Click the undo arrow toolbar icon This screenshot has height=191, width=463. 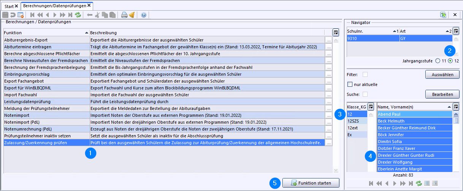coord(13,15)
